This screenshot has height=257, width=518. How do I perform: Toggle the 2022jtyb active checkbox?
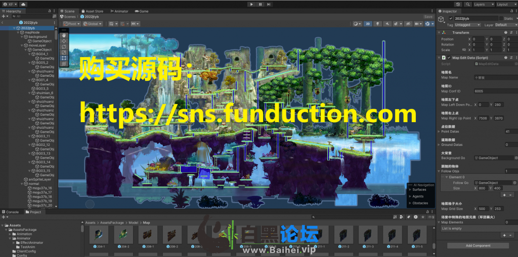coord(451,19)
